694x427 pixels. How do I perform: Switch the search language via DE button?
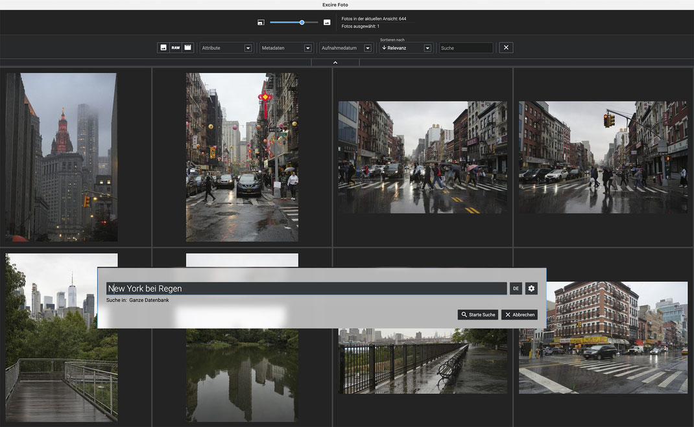[x=516, y=288]
